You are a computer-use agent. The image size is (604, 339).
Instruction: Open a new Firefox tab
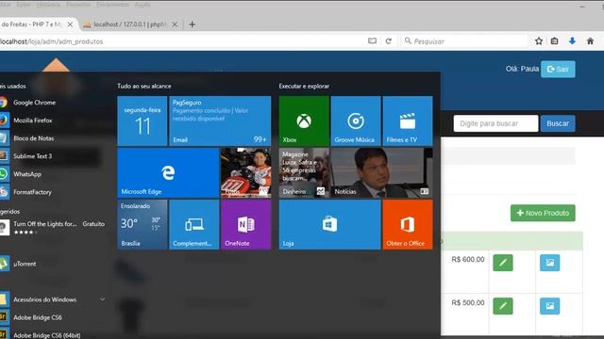[192, 24]
